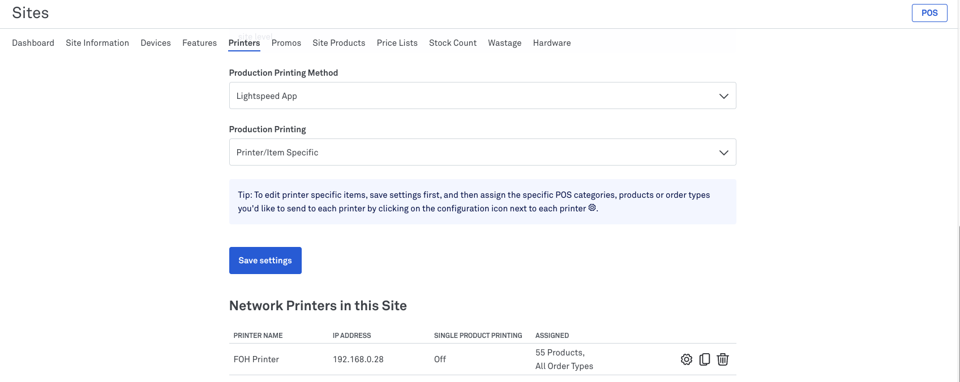Click the POS button
The width and height of the screenshot is (960, 382).
(x=929, y=13)
